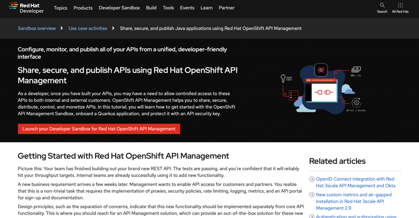Open the Tools navigation item
This screenshot has width=419, height=218.
168,8
